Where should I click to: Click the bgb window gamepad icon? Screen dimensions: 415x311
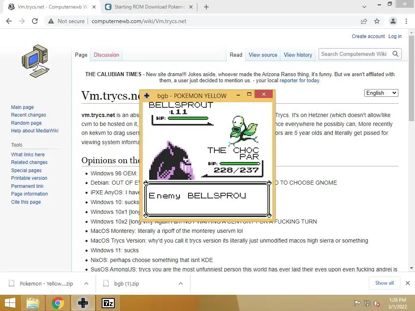147,96
